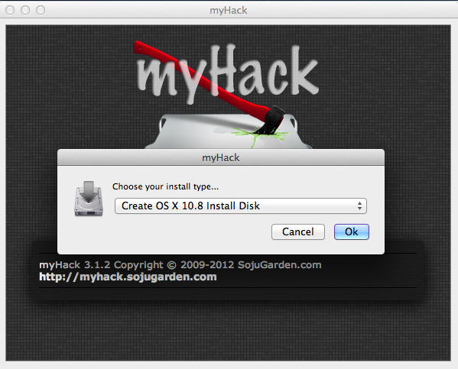Screen dimensions: 458x369
Task: Zoom the myHack window with third titlebar button
Action: [41, 10]
